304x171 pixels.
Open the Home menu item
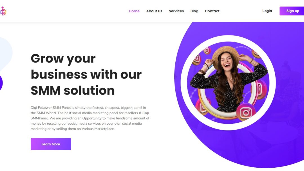coord(134,11)
